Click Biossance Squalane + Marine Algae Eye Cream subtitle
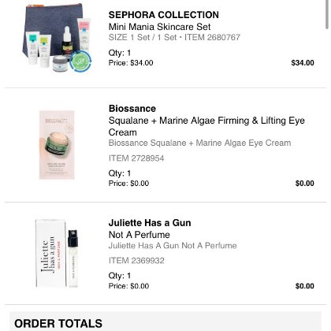 199,143
